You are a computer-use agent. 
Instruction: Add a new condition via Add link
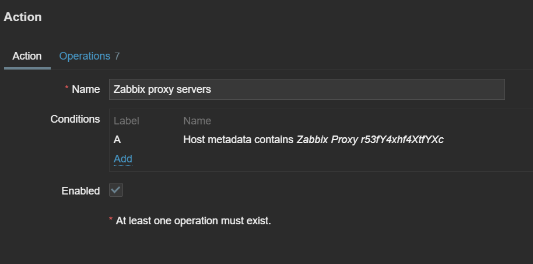coord(123,159)
